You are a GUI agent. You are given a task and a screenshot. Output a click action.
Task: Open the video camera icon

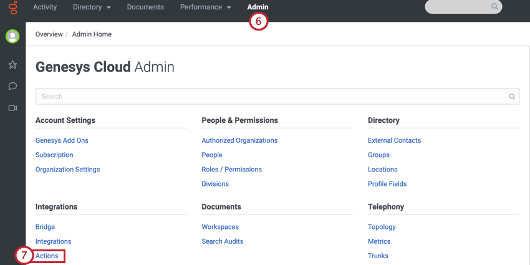coord(12,108)
